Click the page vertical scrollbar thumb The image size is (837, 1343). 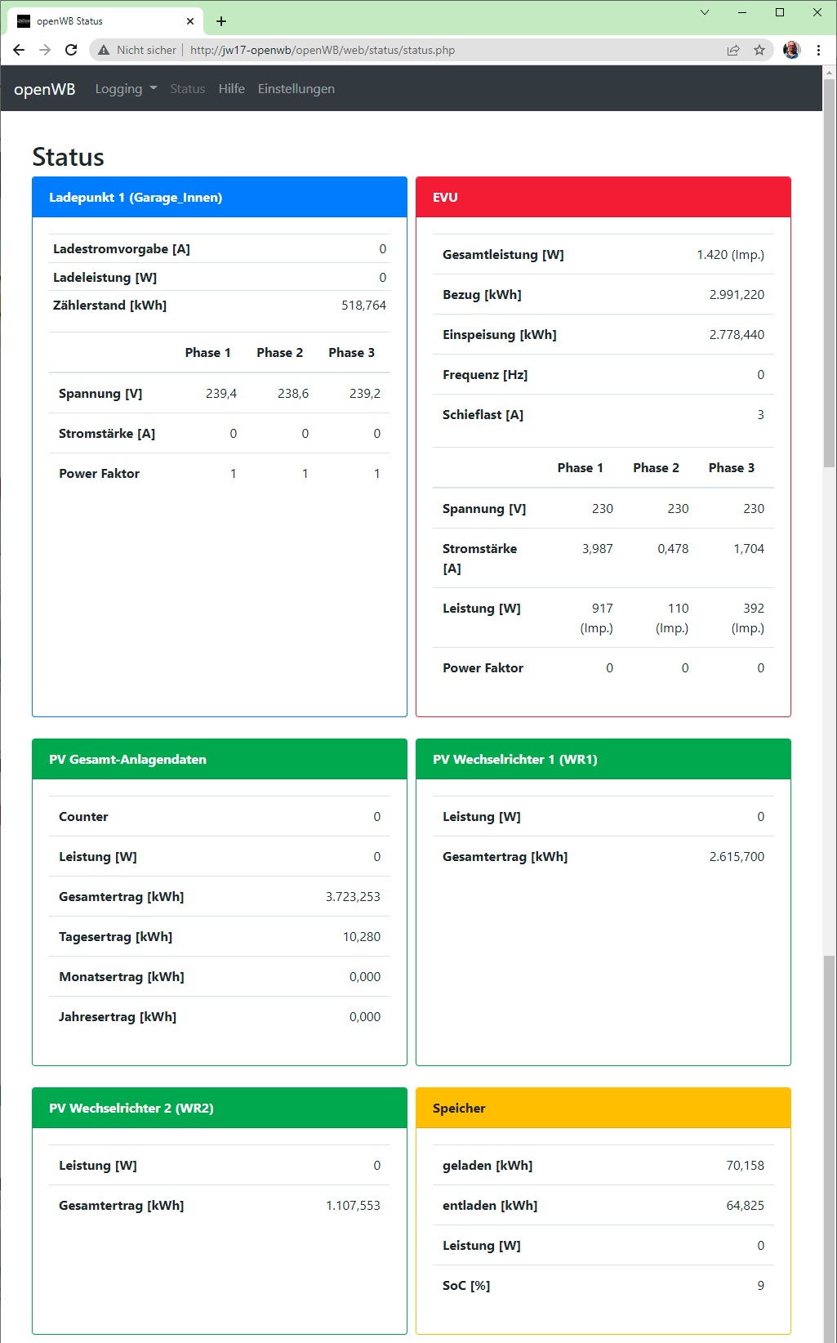830,274
